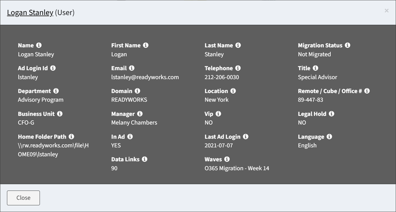Click the email address lstanley@readyworks.com
Screen dimensions: 396x212
pyautogui.click(x=145, y=77)
